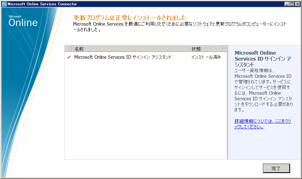
Task: Click the Microsoft Online logo in sidebar
Action: point(23,21)
